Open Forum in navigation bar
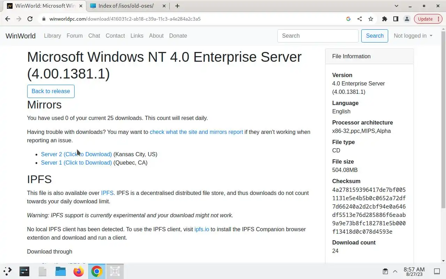 click(x=75, y=36)
